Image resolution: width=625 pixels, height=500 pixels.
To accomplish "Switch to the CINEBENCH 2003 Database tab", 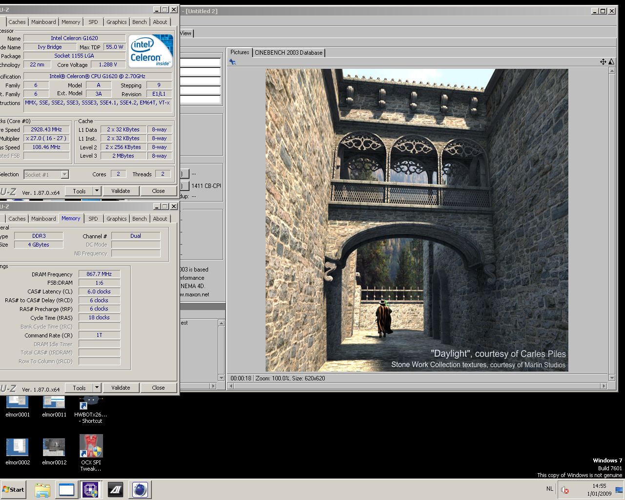I will (289, 53).
